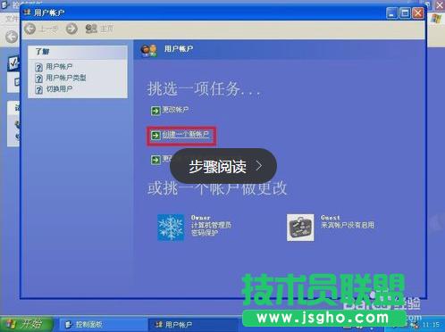The width and height of the screenshot is (445, 332).
Task: Select the Guest account name text
Action: (331, 218)
